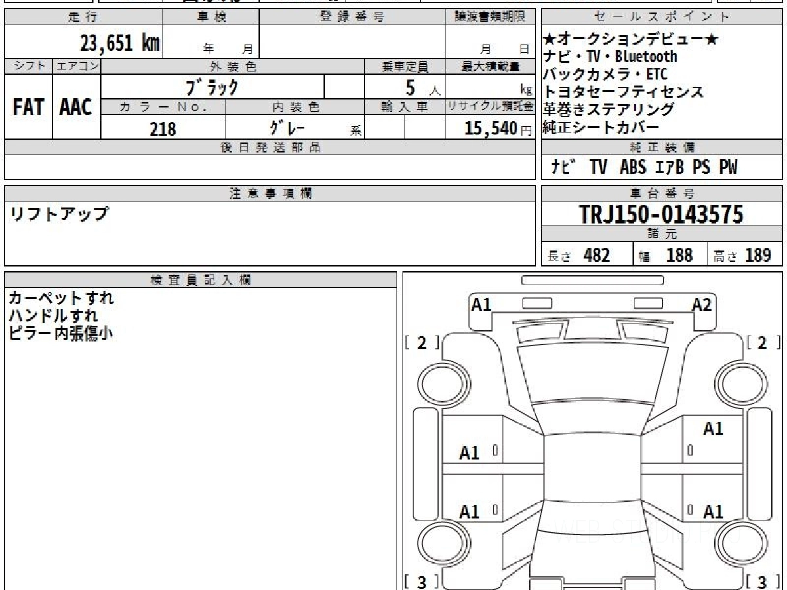Click the 注意事項欄 header bar

point(270,193)
